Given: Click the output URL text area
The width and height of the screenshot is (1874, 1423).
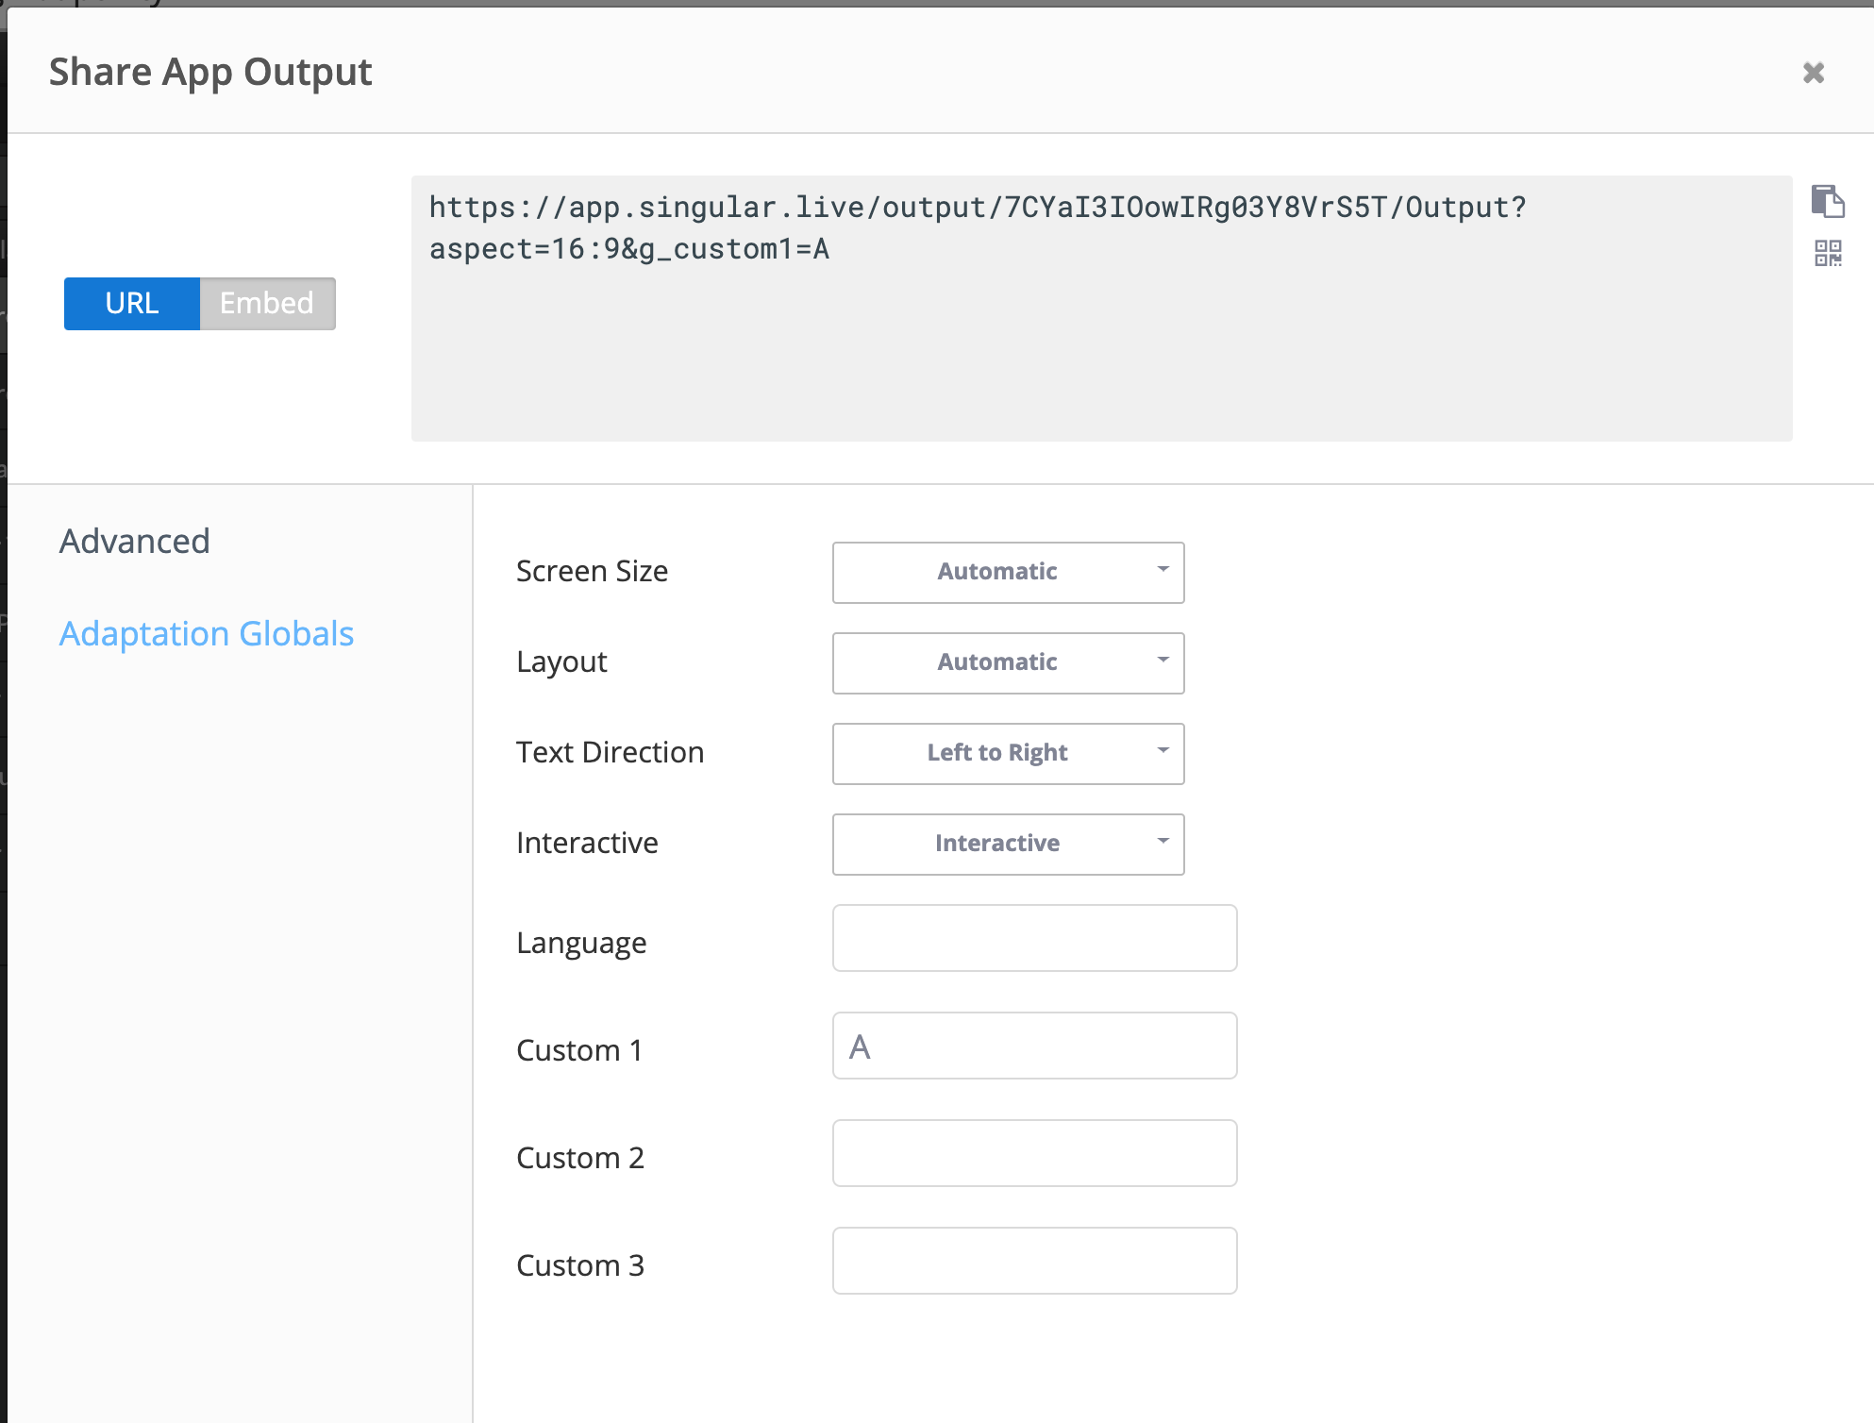Looking at the screenshot, I should [x=1100, y=308].
